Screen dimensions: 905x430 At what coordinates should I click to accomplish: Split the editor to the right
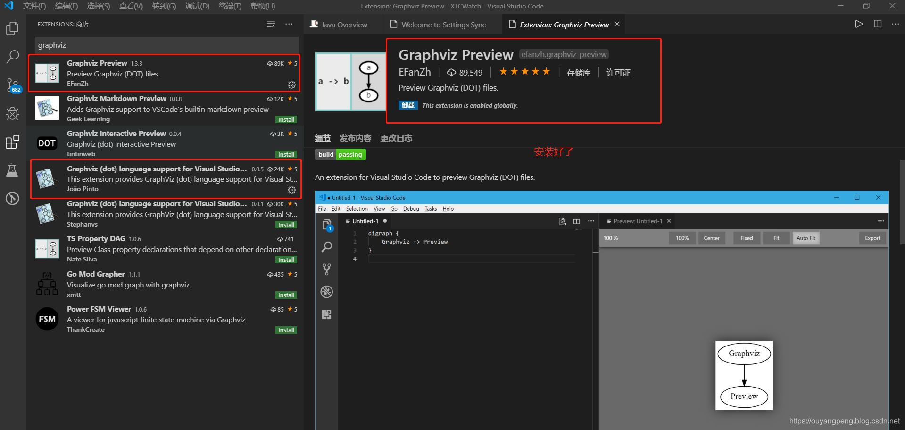click(x=878, y=24)
